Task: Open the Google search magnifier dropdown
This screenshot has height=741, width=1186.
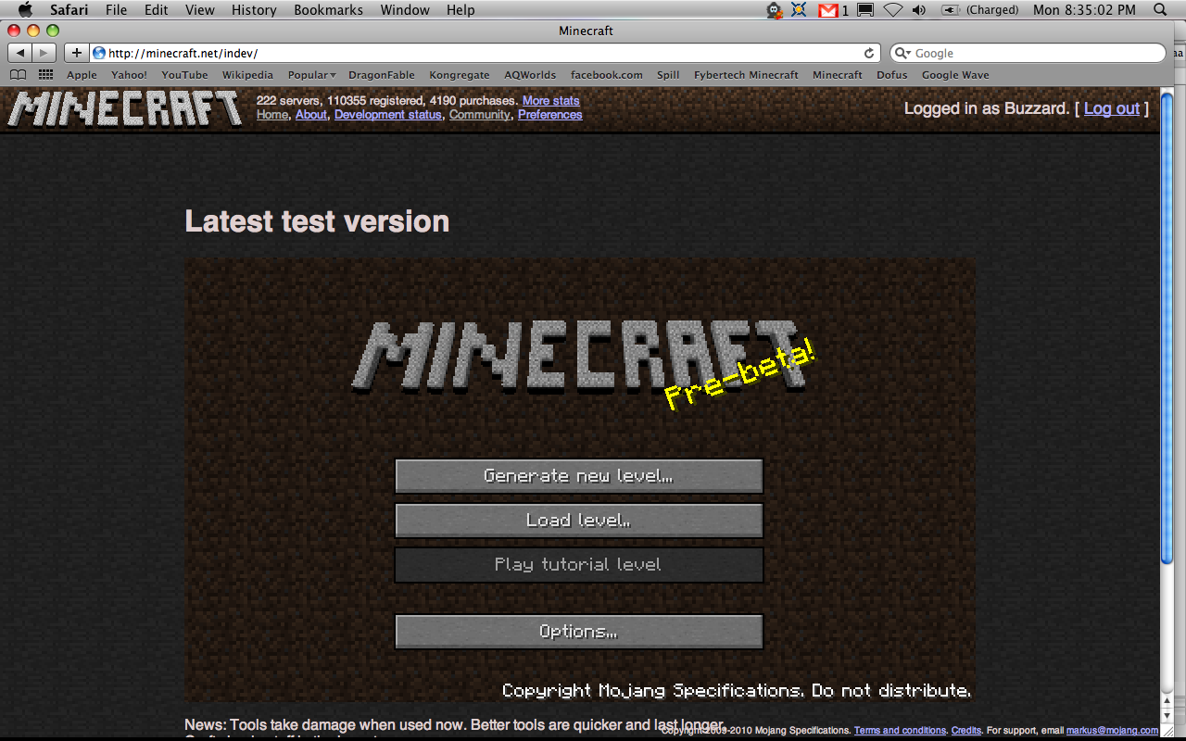Action: [902, 53]
